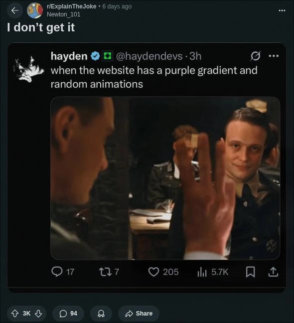The width and height of the screenshot is (294, 323).
Task: Go back using the arrow button
Action: tap(14, 10)
